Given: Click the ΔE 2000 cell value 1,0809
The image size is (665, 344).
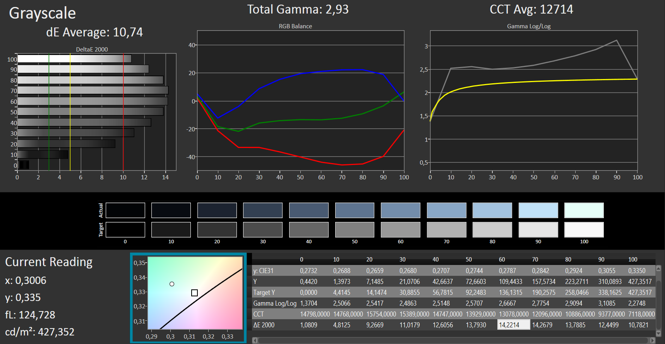Looking at the screenshot, I should click(309, 325).
